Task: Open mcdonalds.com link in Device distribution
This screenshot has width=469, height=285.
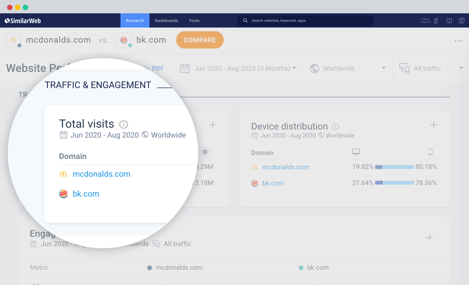Action: pyautogui.click(x=286, y=167)
